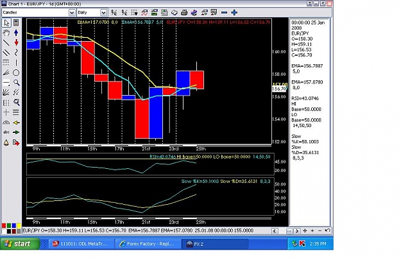Zoom out with the blue minus icon
Screen dimensions: 401x260
click(224, 12)
